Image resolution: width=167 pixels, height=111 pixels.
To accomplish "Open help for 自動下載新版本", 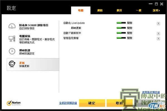I will (x=158, y=33).
